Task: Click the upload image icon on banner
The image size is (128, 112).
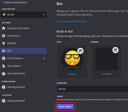Action: [x=116, y=50]
